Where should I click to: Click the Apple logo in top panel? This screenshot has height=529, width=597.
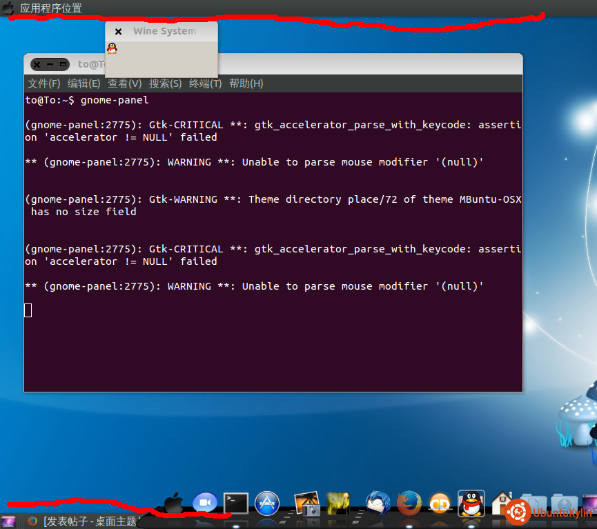point(8,8)
